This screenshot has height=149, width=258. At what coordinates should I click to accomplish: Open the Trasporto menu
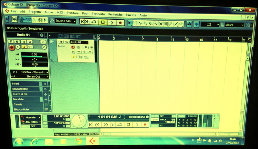pos(98,14)
